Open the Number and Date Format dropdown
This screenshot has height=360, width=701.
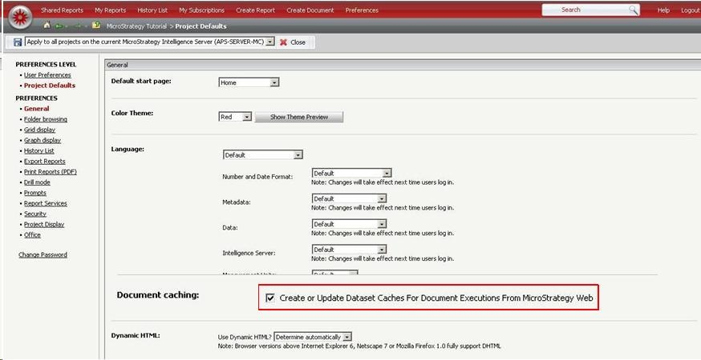click(387, 173)
